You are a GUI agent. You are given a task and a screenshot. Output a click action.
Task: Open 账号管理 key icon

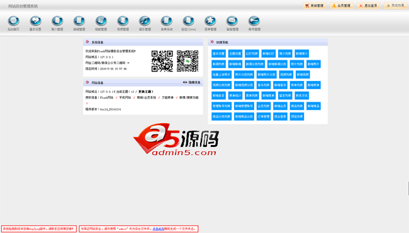pyautogui.click(x=254, y=21)
